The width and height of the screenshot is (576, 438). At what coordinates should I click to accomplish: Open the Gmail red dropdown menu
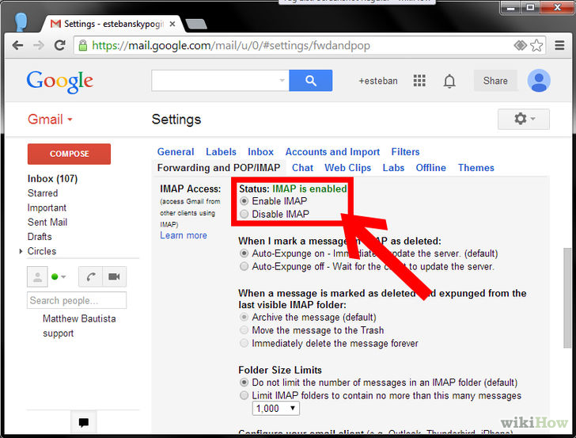pos(50,119)
